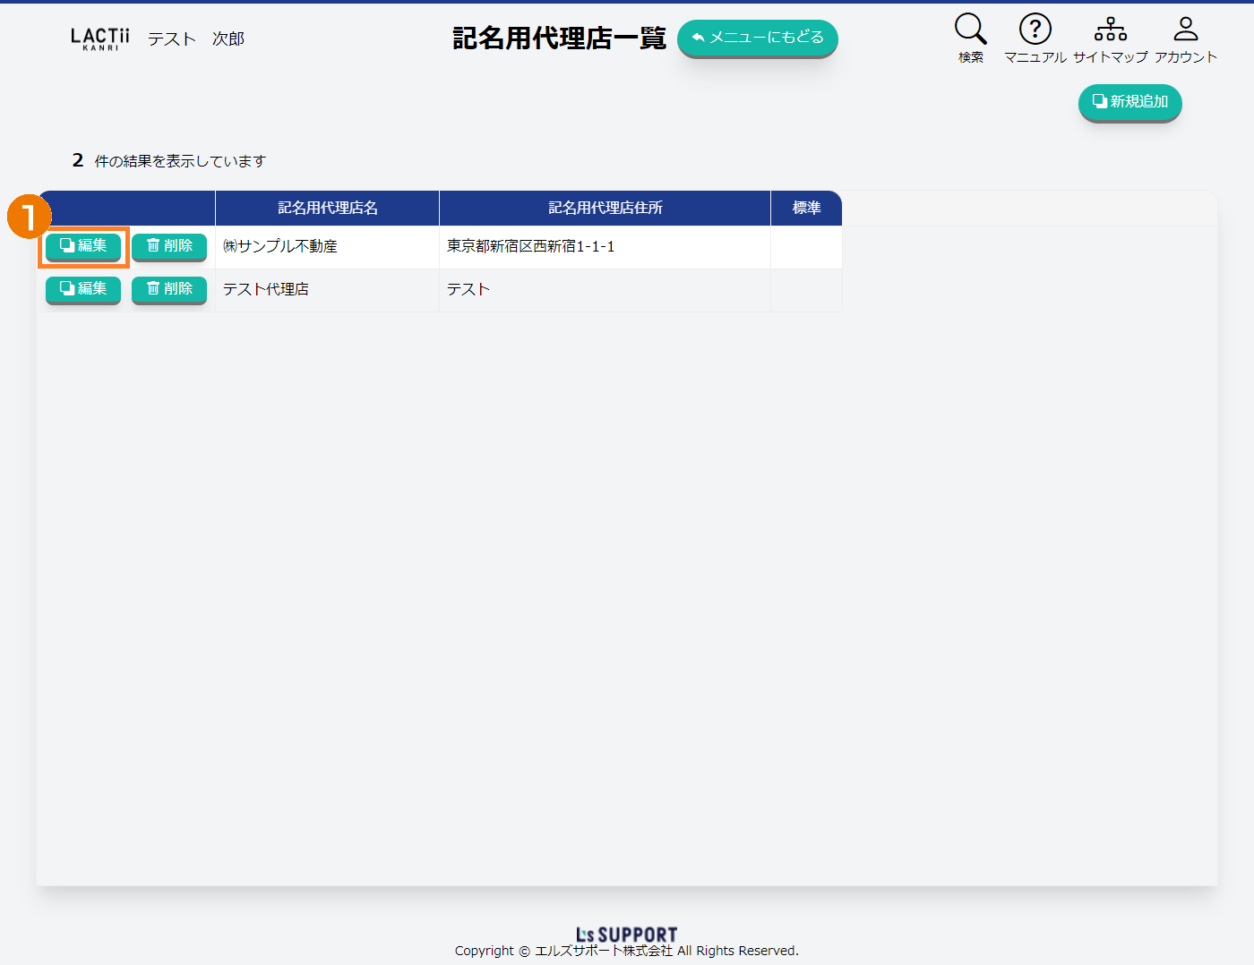This screenshot has height=965, width=1254.
Task: Click the テスト 次郎 user name
Action: 196,38
